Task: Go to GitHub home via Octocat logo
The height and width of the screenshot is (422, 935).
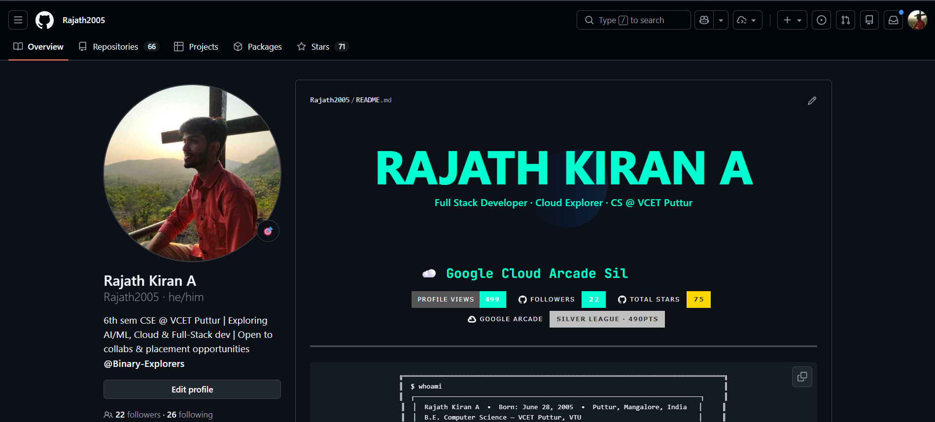Action: point(44,20)
